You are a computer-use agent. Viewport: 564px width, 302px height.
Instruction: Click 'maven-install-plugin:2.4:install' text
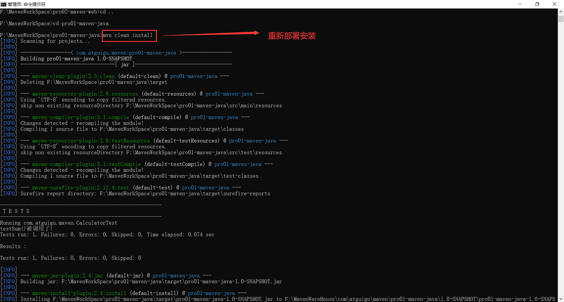pyautogui.click(x=79, y=293)
